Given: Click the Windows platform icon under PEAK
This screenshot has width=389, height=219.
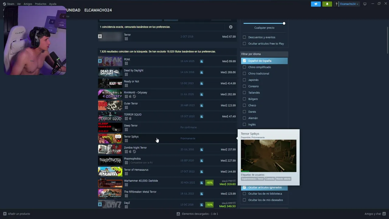Looking at the screenshot, I should [x=126, y=63].
